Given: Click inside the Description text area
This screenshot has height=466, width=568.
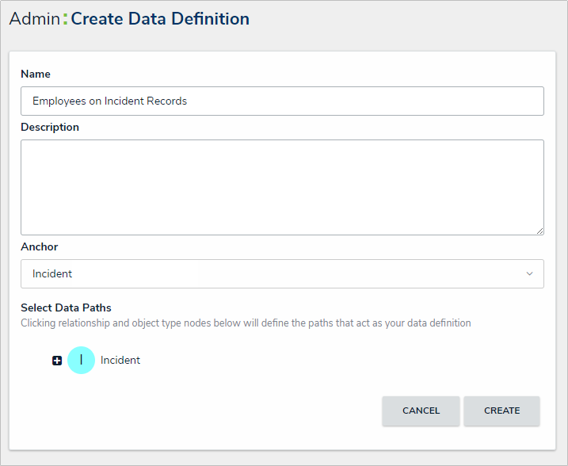Looking at the screenshot, I should point(282,187).
